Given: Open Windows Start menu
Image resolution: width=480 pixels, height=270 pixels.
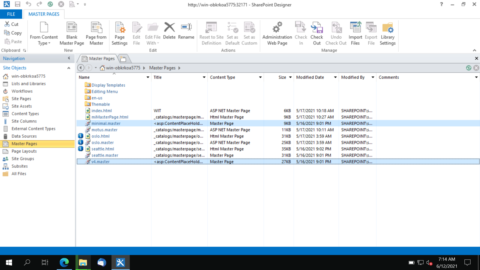Looking at the screenshot, I should (x=9, y=262).
